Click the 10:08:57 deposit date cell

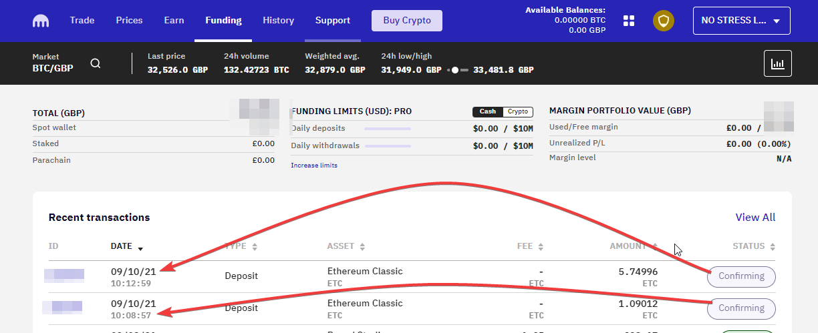[134, 308]
